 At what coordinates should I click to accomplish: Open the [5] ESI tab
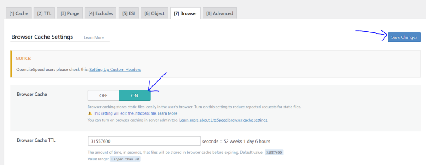pyautogui.click(x=129, y=13)
